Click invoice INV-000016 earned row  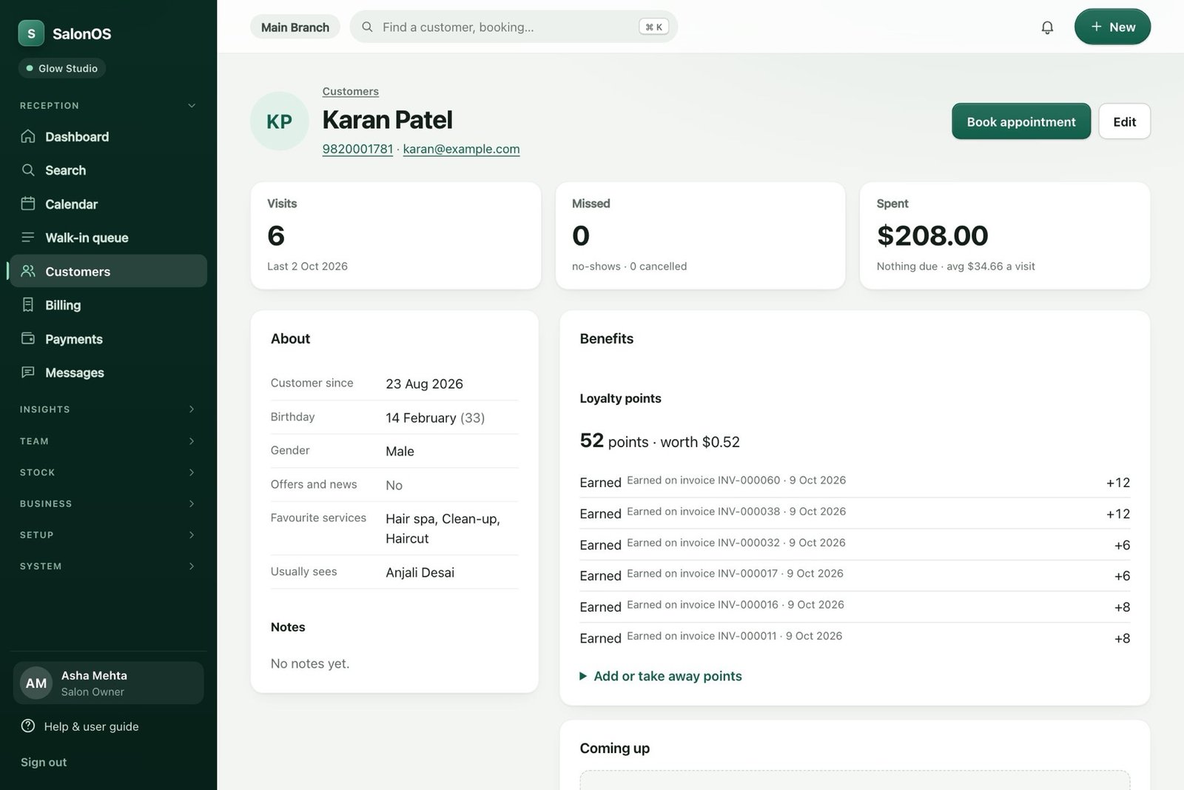tap(855, 606)
